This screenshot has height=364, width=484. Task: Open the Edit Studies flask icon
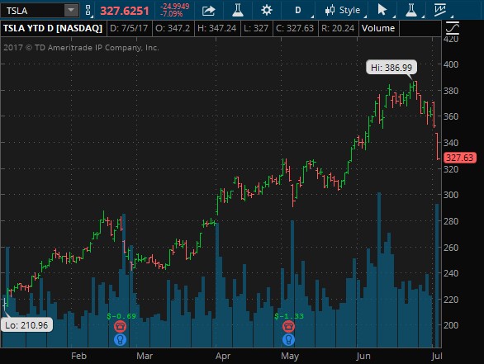coord(238,11)
